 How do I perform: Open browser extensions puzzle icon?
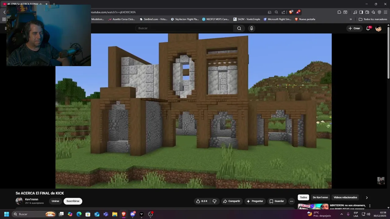coord(339,12)
